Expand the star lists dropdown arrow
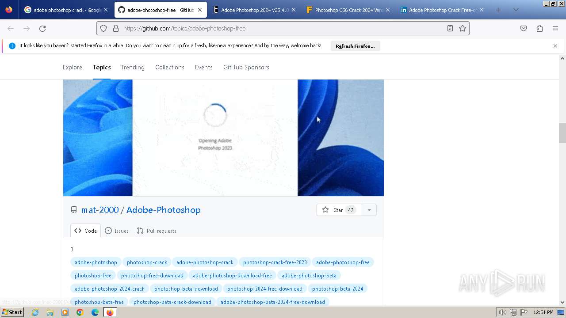Viewport: 566px width, 318px height. point(369,210)
